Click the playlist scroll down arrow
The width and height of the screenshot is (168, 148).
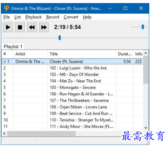click(146, 128)
